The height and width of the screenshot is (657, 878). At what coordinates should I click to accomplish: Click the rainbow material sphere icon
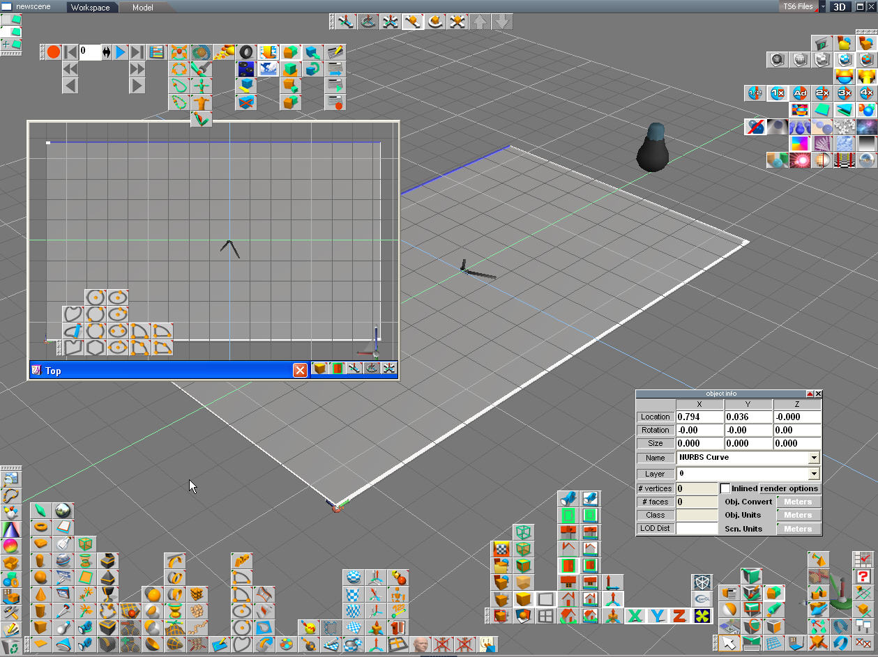click(x=11, y=546)
